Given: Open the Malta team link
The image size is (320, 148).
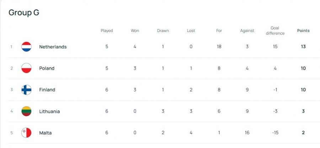Looking at the screenshot, I should pos(45,133).
